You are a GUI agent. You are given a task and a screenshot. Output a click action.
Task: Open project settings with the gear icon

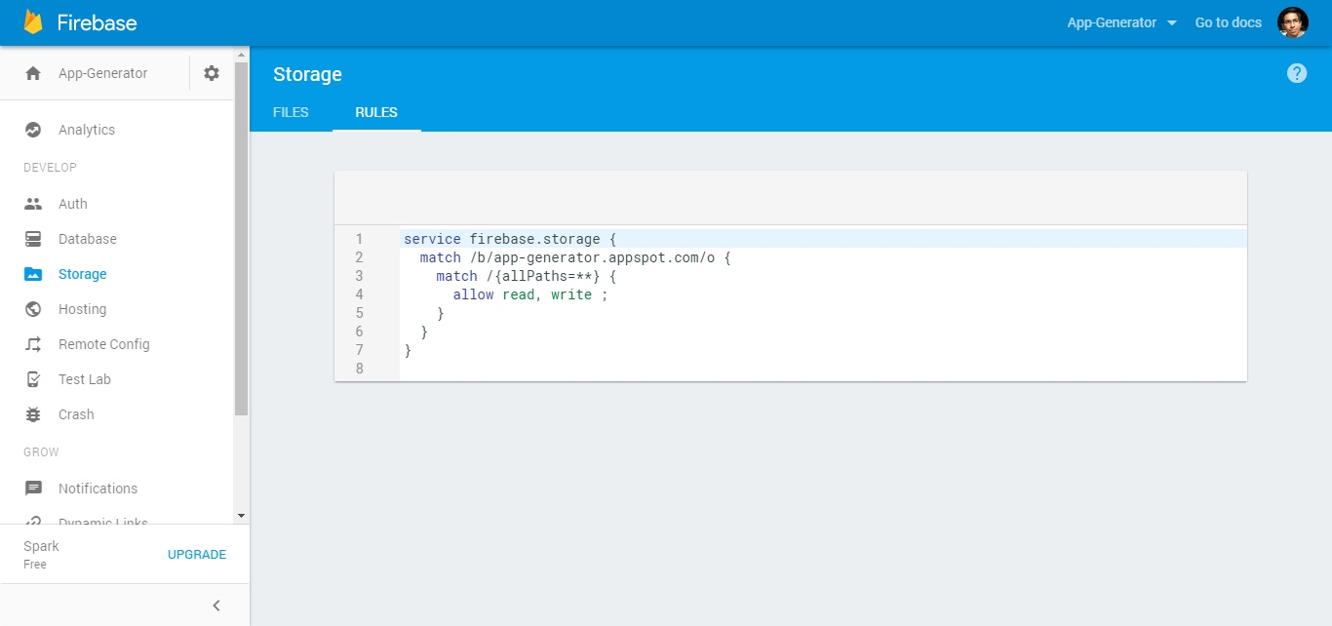pos(212,72)
